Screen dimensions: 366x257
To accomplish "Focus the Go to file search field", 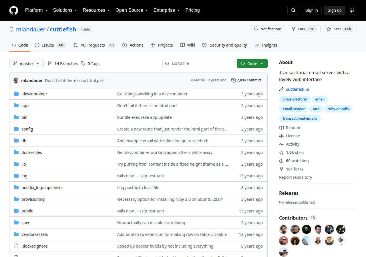I will coord(198,63).
